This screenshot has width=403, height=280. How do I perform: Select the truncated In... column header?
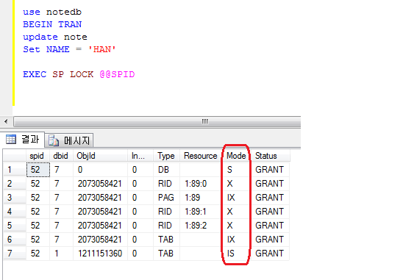coord(140,156)
